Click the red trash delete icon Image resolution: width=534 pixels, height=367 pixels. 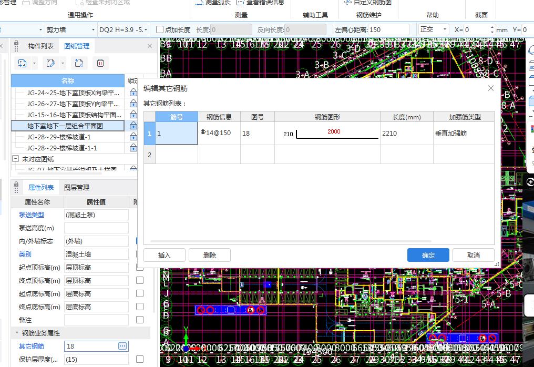click(100, 64)
